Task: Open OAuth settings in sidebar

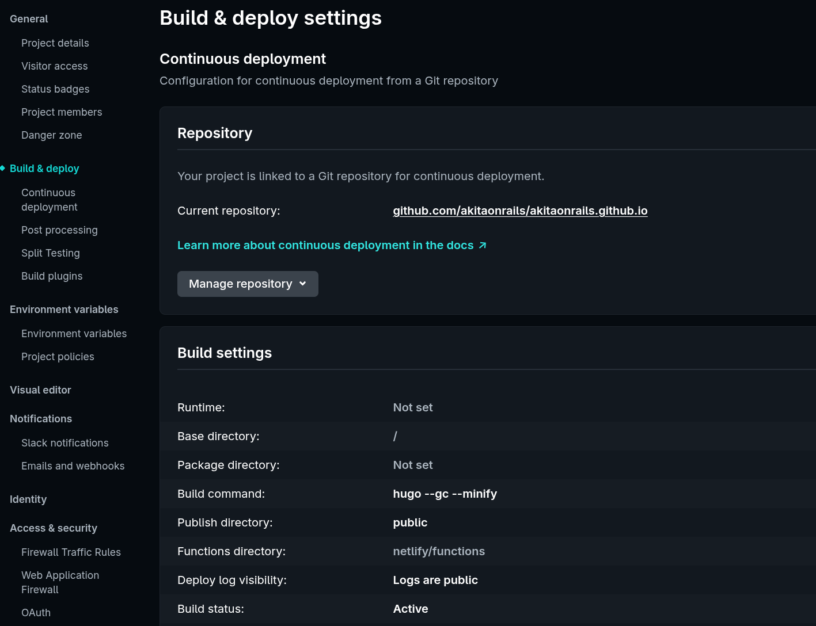Action: [36, 613]
